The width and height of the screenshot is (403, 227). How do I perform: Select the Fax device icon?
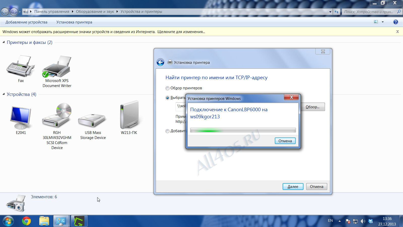[x=21, y=66]
